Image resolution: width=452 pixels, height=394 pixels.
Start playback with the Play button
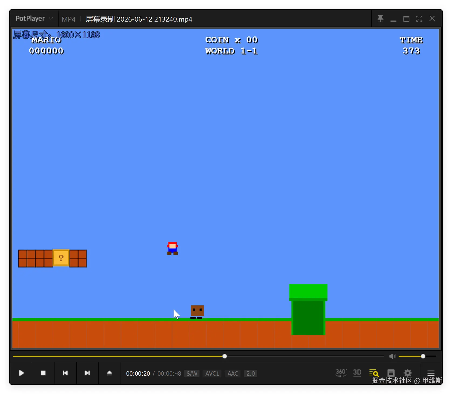coord(22,373)
